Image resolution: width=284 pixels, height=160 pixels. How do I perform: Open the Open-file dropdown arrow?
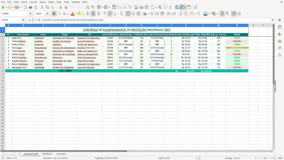click(x=13, y=7)
